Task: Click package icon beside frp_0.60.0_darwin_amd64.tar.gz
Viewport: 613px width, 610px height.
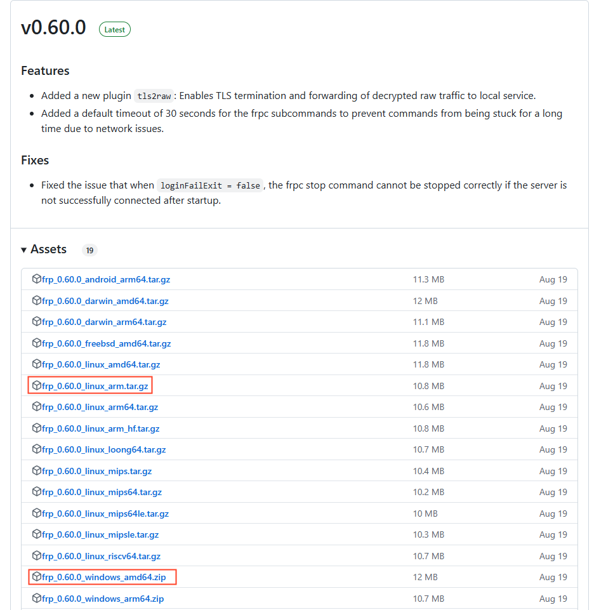Action: (x=37, y=301)
